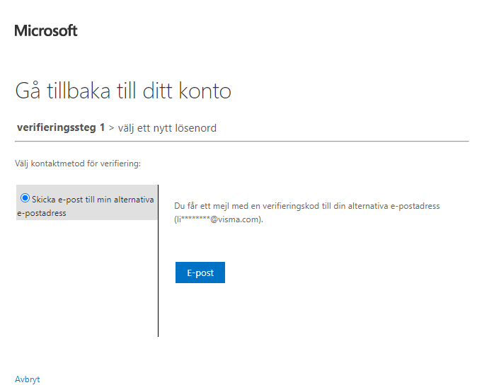Click the 'verifieringssteg 1' breadcrumb step
The height and width of the screenshot is (390, 477).
[x=61, y=127]
